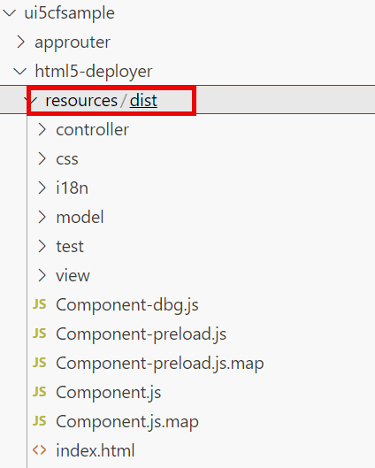Expand the css folder chevron

42,158
